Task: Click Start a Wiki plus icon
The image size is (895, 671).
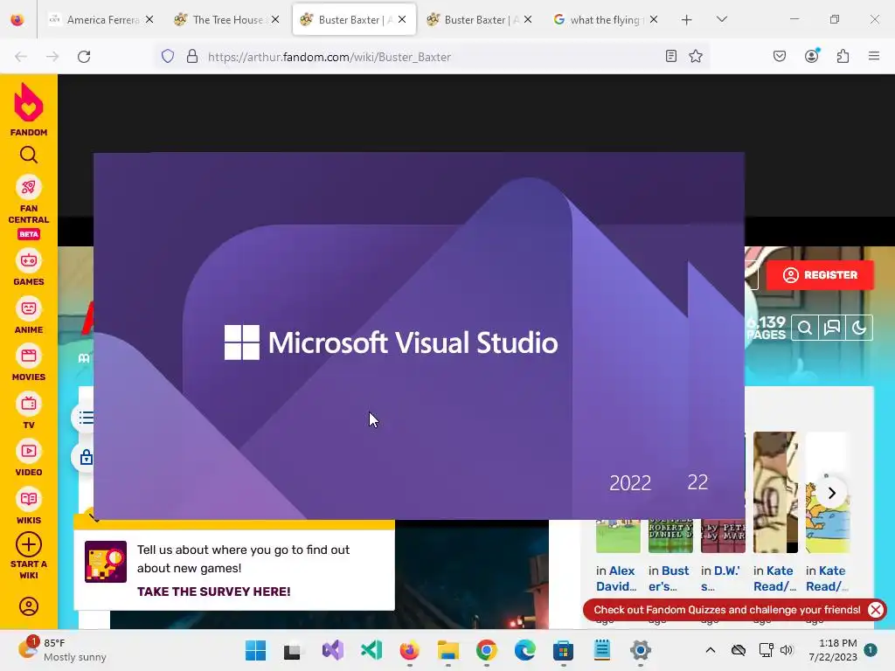Action: point(29,545)
